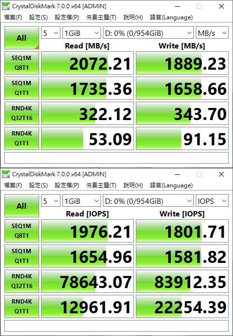Viewport: 233px width, 336px height.
Task: Start RND4K Q1T1 test in bottom window
Action: click(22, 306)
